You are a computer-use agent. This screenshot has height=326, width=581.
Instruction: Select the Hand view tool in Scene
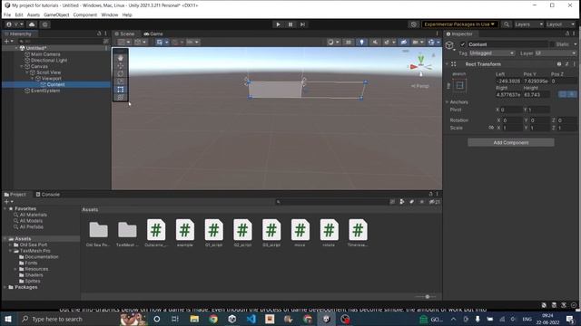click(121, 58)
